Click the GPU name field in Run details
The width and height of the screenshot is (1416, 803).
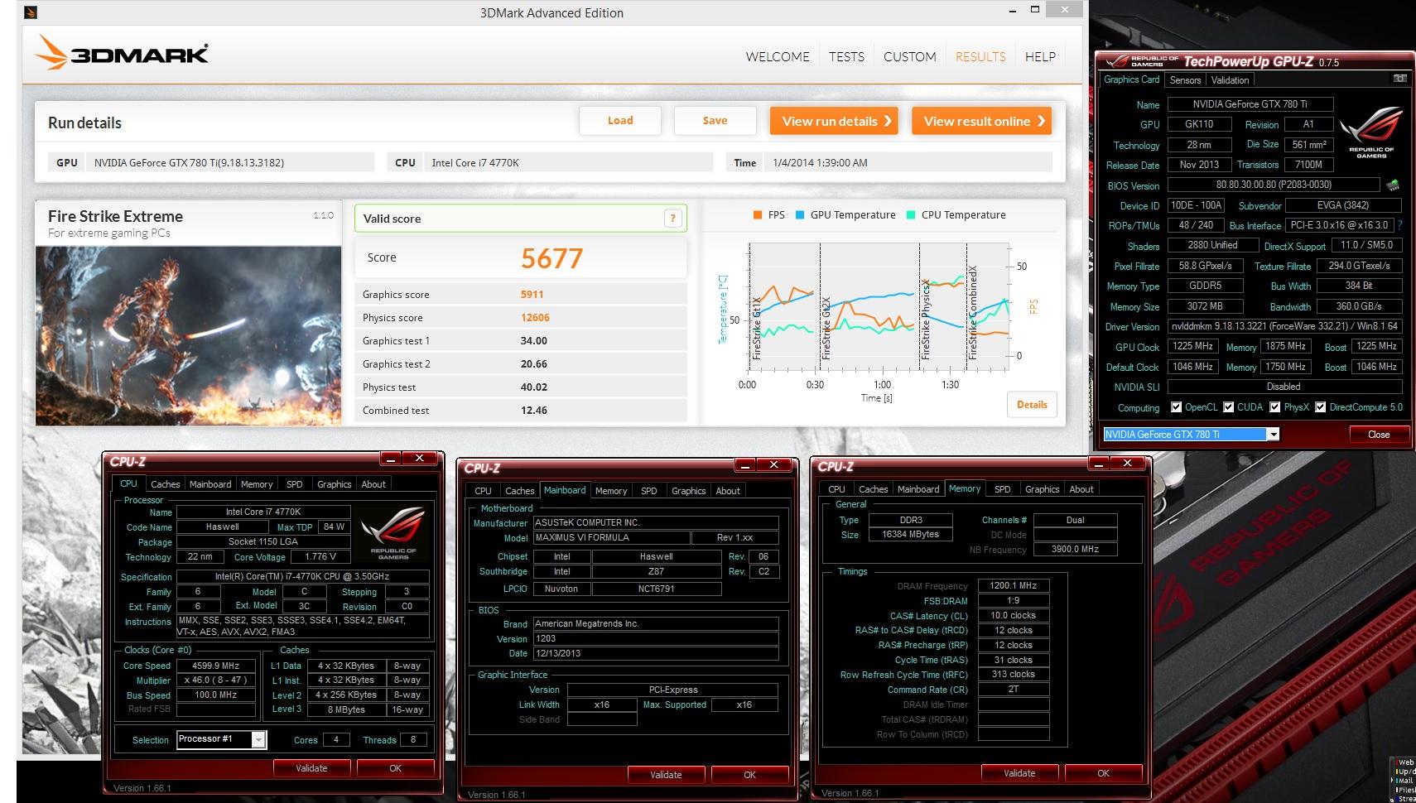[232, 162]
